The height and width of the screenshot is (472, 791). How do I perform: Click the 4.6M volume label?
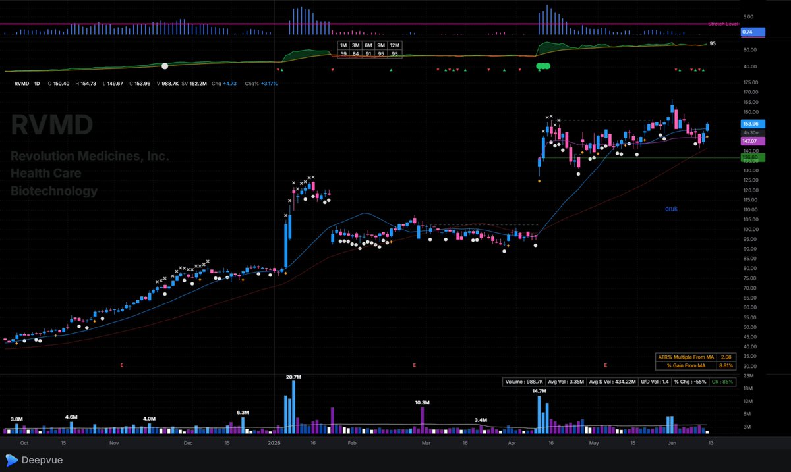pos(72,417)
